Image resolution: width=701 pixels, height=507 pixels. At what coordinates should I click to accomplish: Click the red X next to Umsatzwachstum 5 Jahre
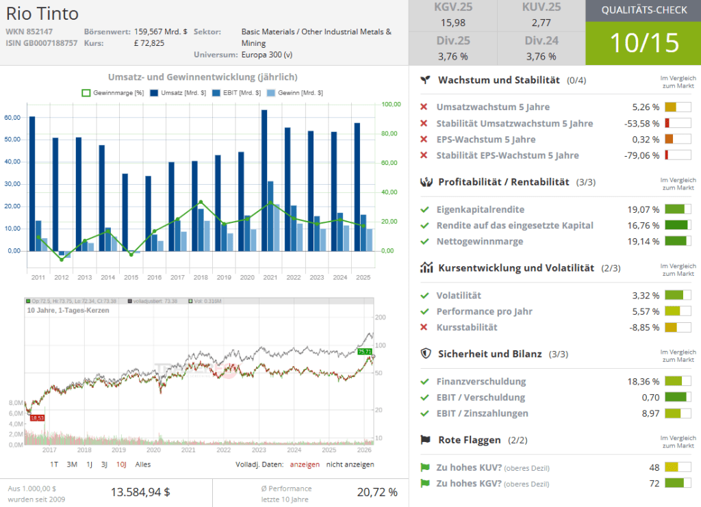pos(424,107)
